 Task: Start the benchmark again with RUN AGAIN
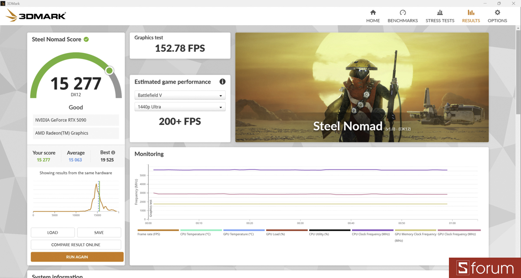click(x=77, y=257)
